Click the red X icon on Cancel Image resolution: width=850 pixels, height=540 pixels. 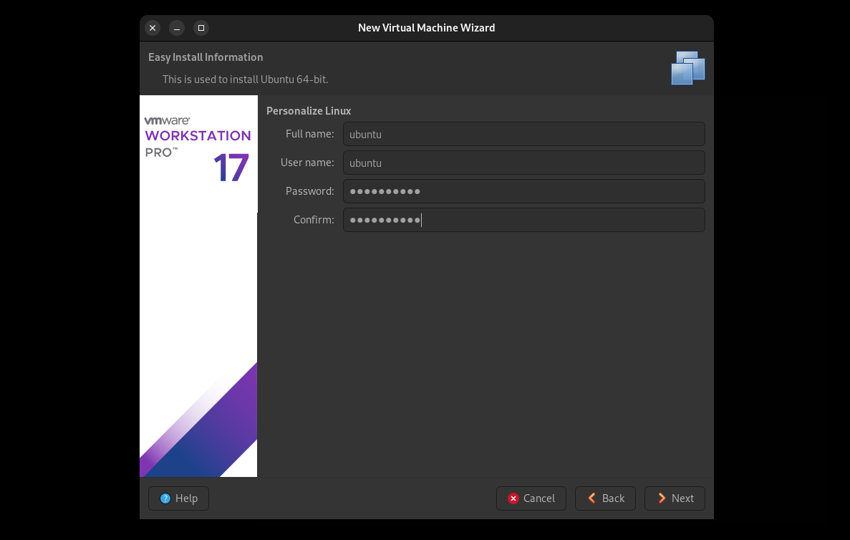[x=513, y=498]
